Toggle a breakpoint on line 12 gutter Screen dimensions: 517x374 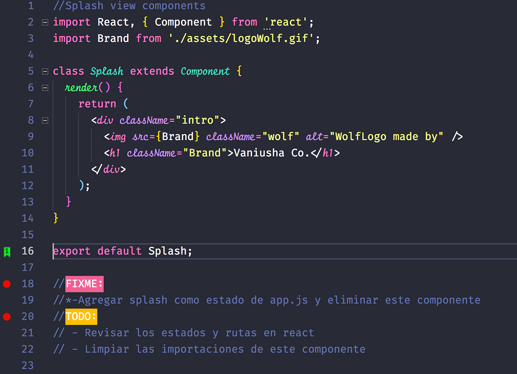coord(7,185)
